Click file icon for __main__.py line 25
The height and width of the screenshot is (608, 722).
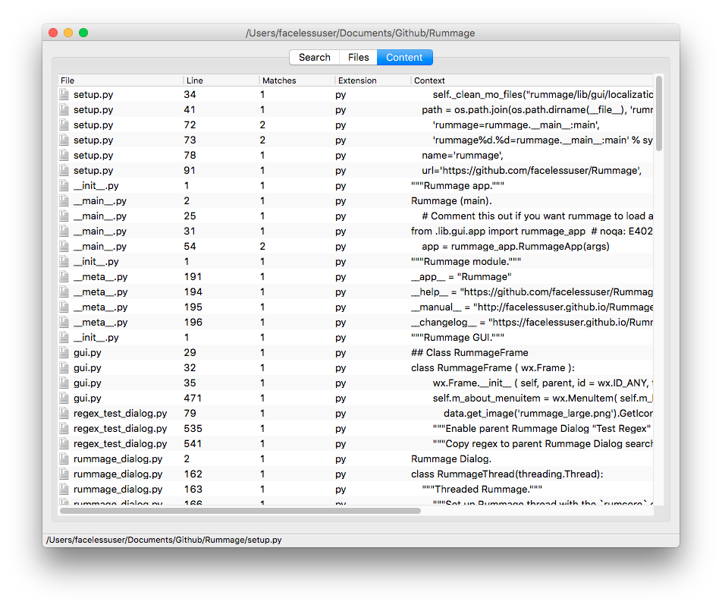[64, 216]
